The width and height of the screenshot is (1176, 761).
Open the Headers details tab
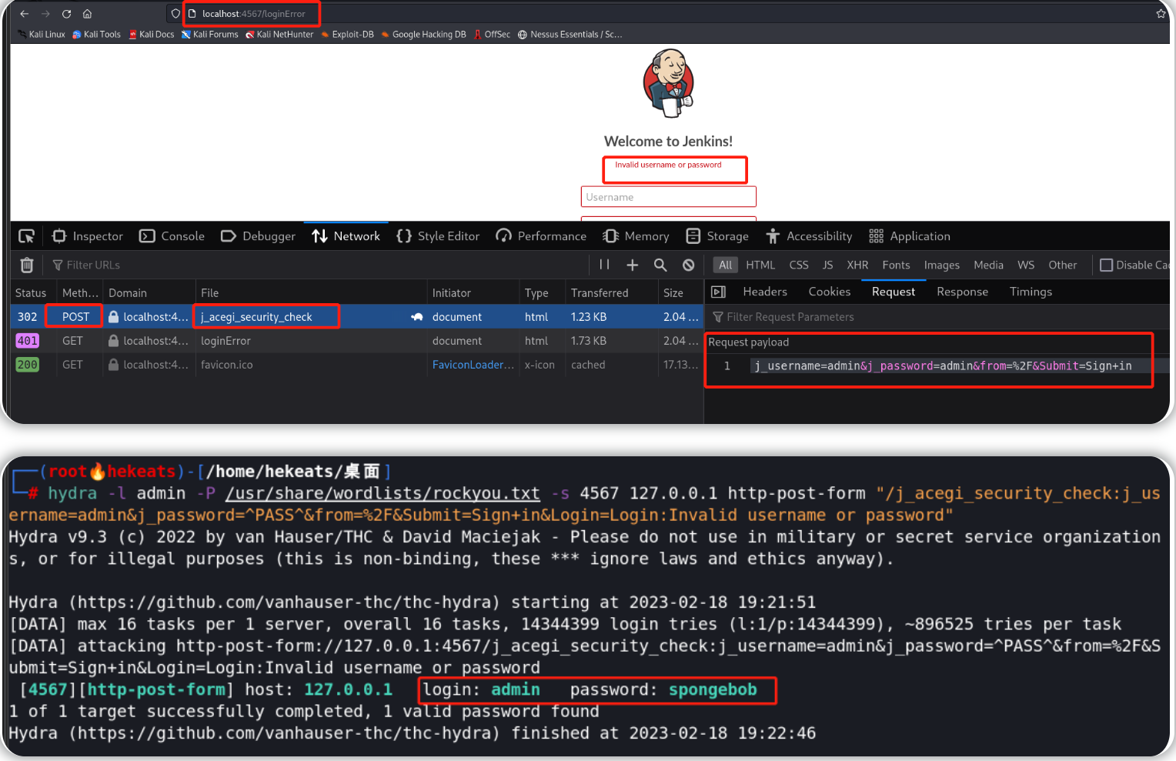pyautogui.click(x=765, y=292)
